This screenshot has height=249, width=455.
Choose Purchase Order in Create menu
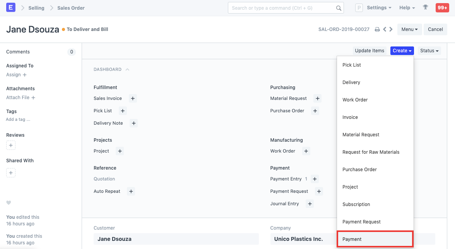(375, 170)
